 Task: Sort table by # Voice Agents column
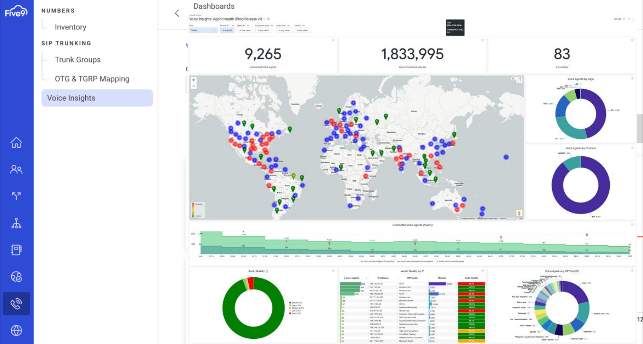coord(352,278)
